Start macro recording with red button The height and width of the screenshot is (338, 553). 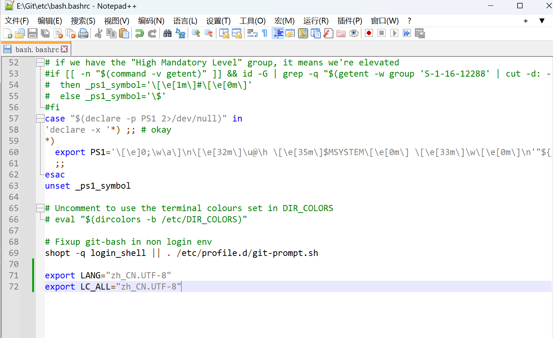[x=369, y=33]
